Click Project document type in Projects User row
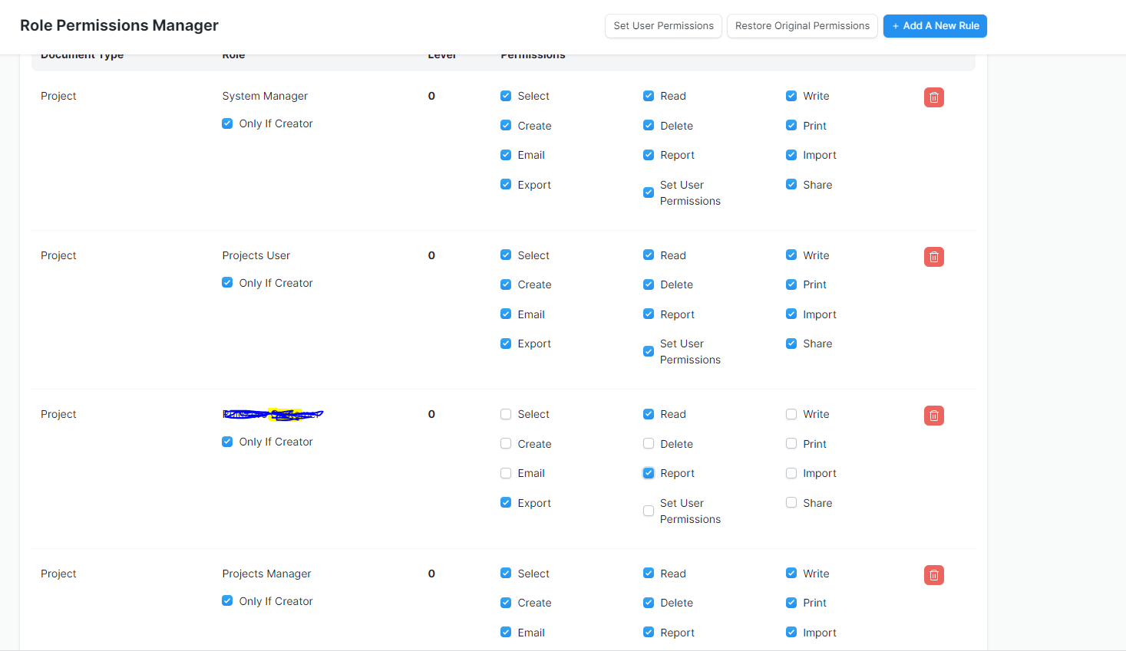The width and height of the screenshot is (1126, 651). [58, 255]
